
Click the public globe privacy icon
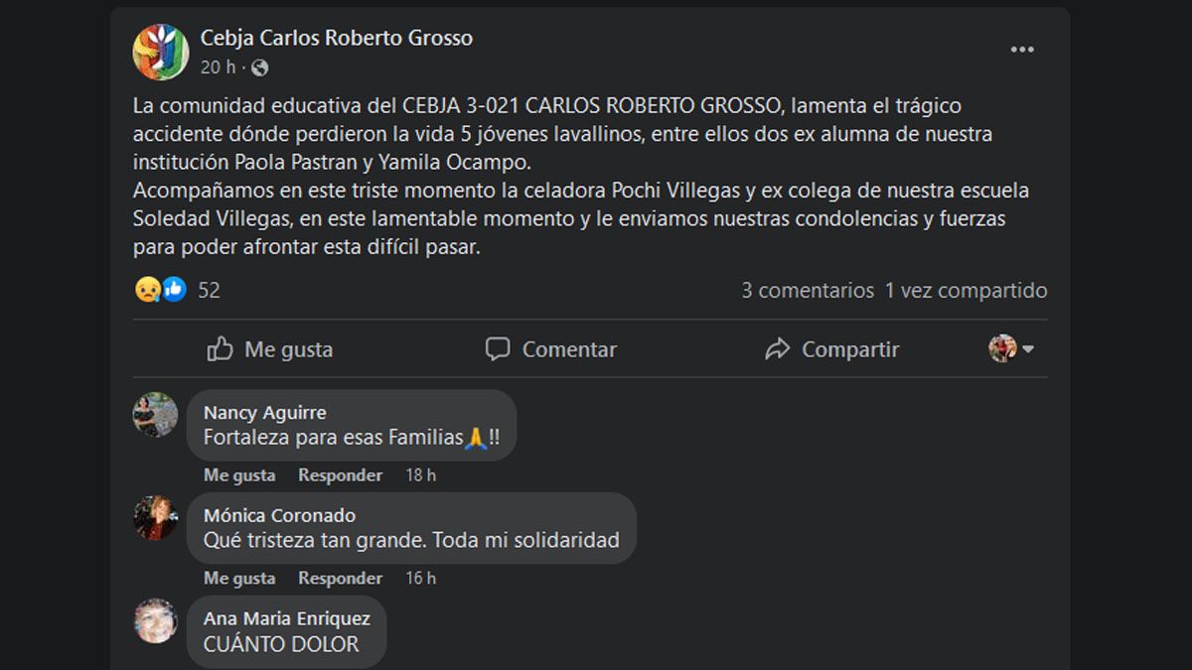point(259,67)
